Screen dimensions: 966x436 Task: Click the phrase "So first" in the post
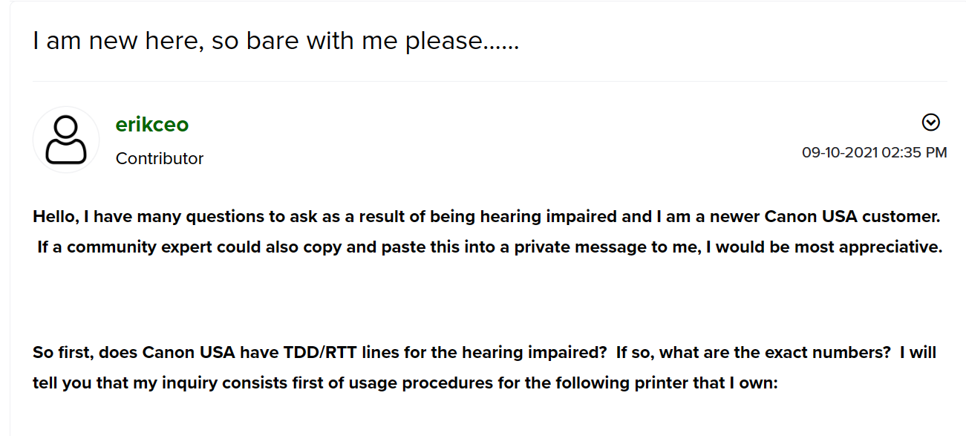[x=60, y=353]
